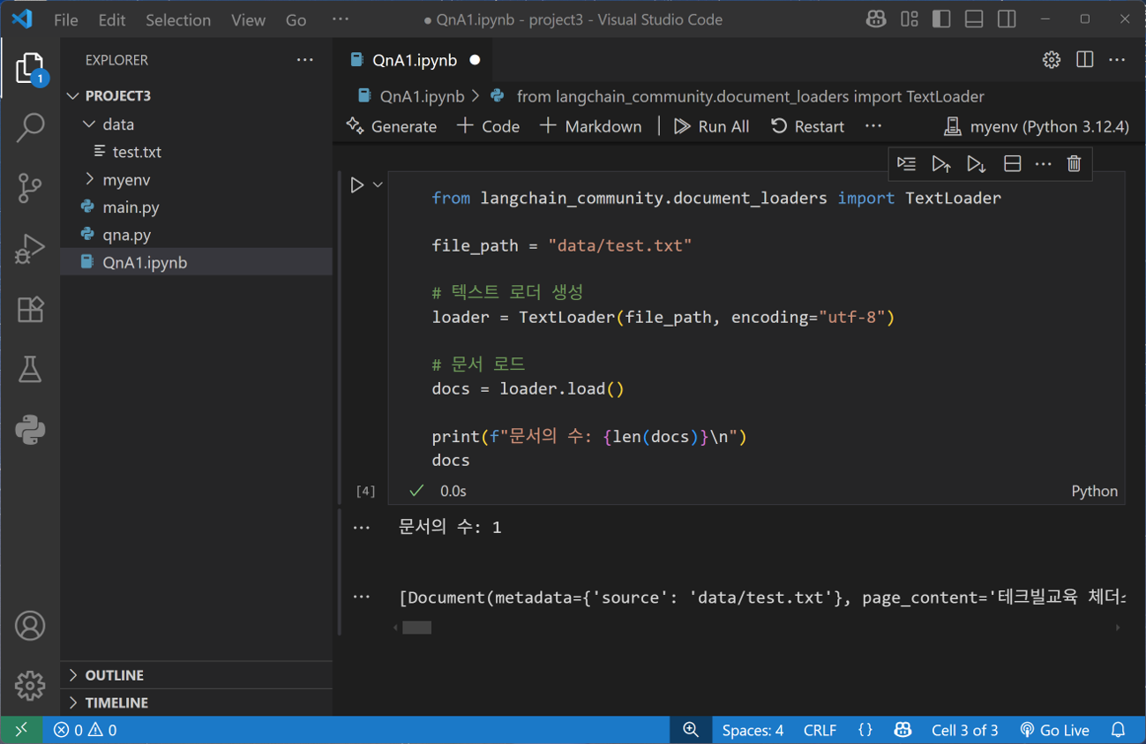Open the Search view in activity bar

(30, 127)
